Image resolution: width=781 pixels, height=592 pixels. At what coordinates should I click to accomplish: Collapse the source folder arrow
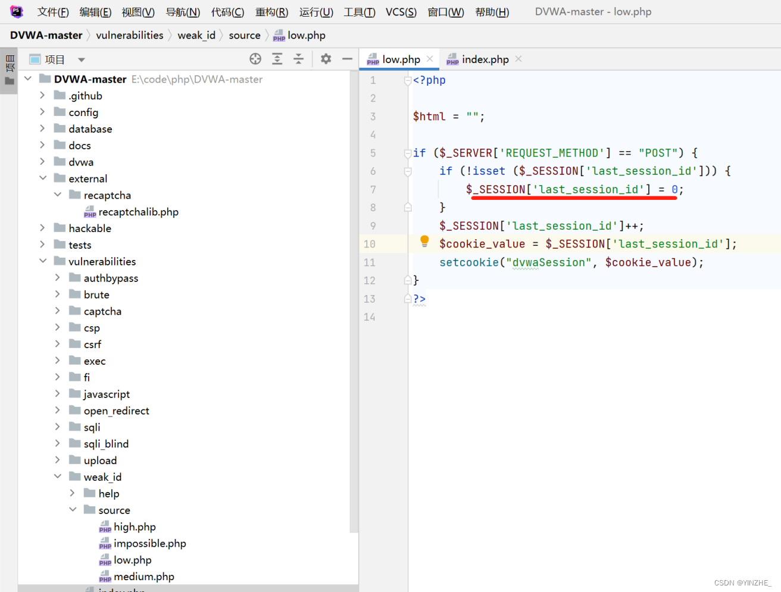73,509
